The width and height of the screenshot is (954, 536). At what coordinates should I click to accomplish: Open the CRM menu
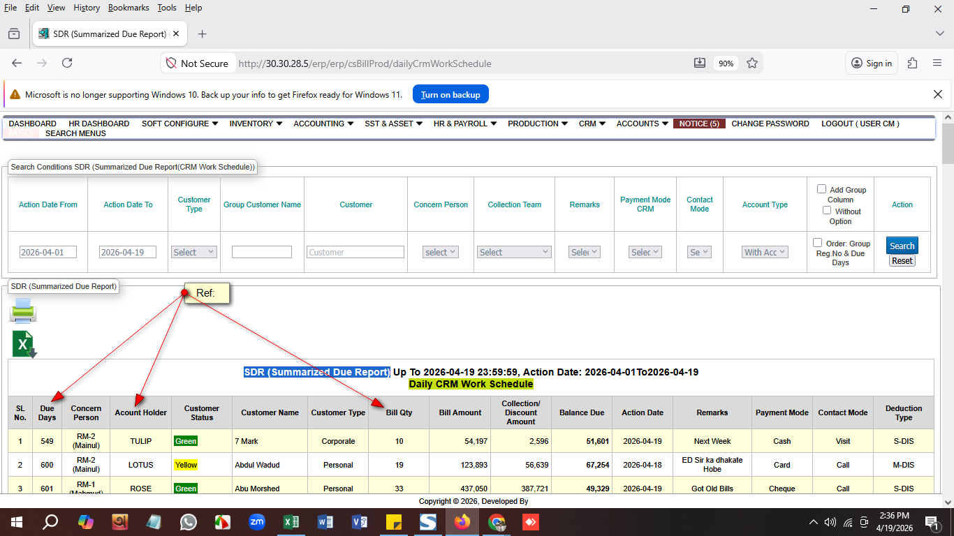point(592,124)
